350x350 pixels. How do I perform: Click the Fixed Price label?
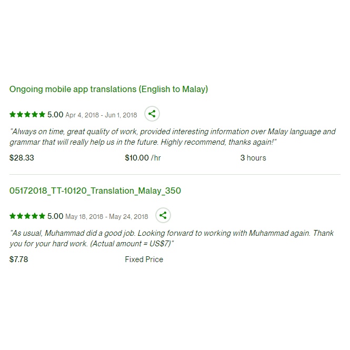(144, 259)
